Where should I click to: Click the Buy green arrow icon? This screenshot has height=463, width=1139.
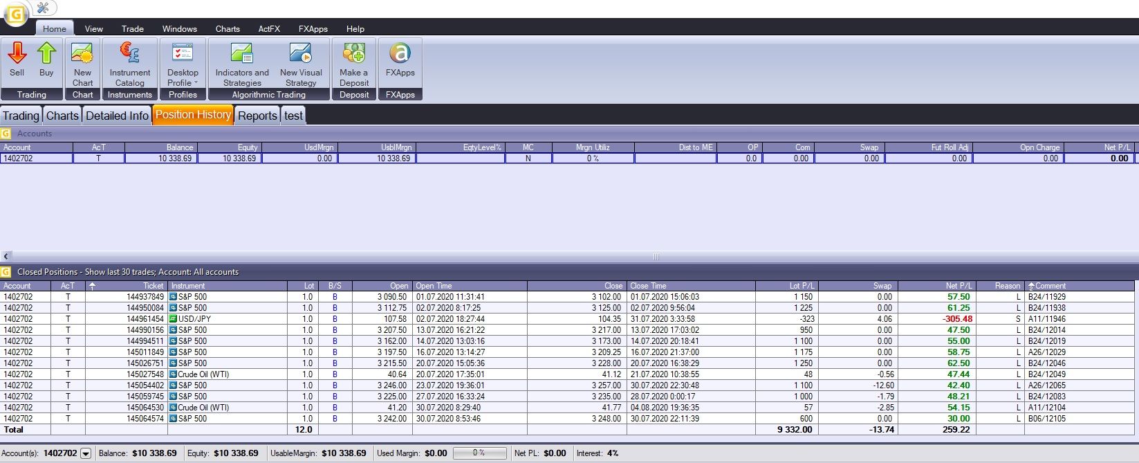[x=46, y=53]
